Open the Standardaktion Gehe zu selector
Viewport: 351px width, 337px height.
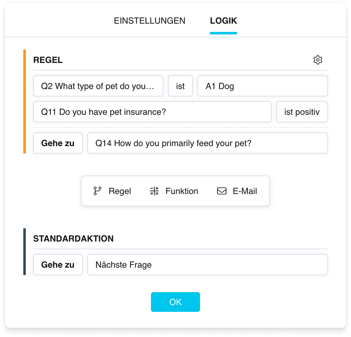[58, 265]
